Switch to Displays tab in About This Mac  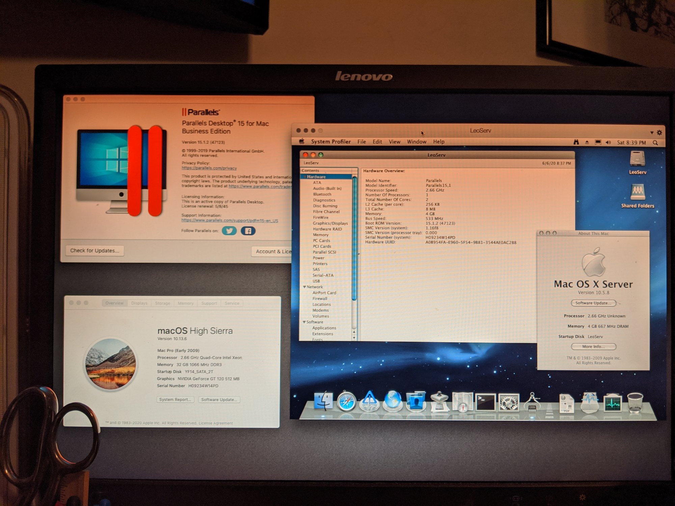coord(139,303)
